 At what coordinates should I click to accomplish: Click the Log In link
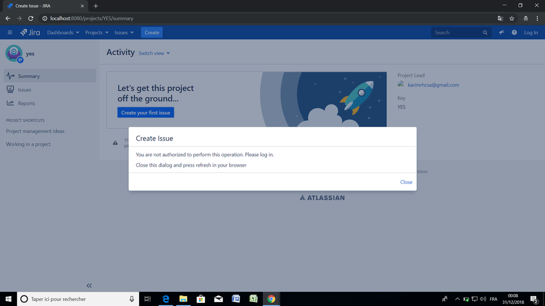[x=531, y=32]
